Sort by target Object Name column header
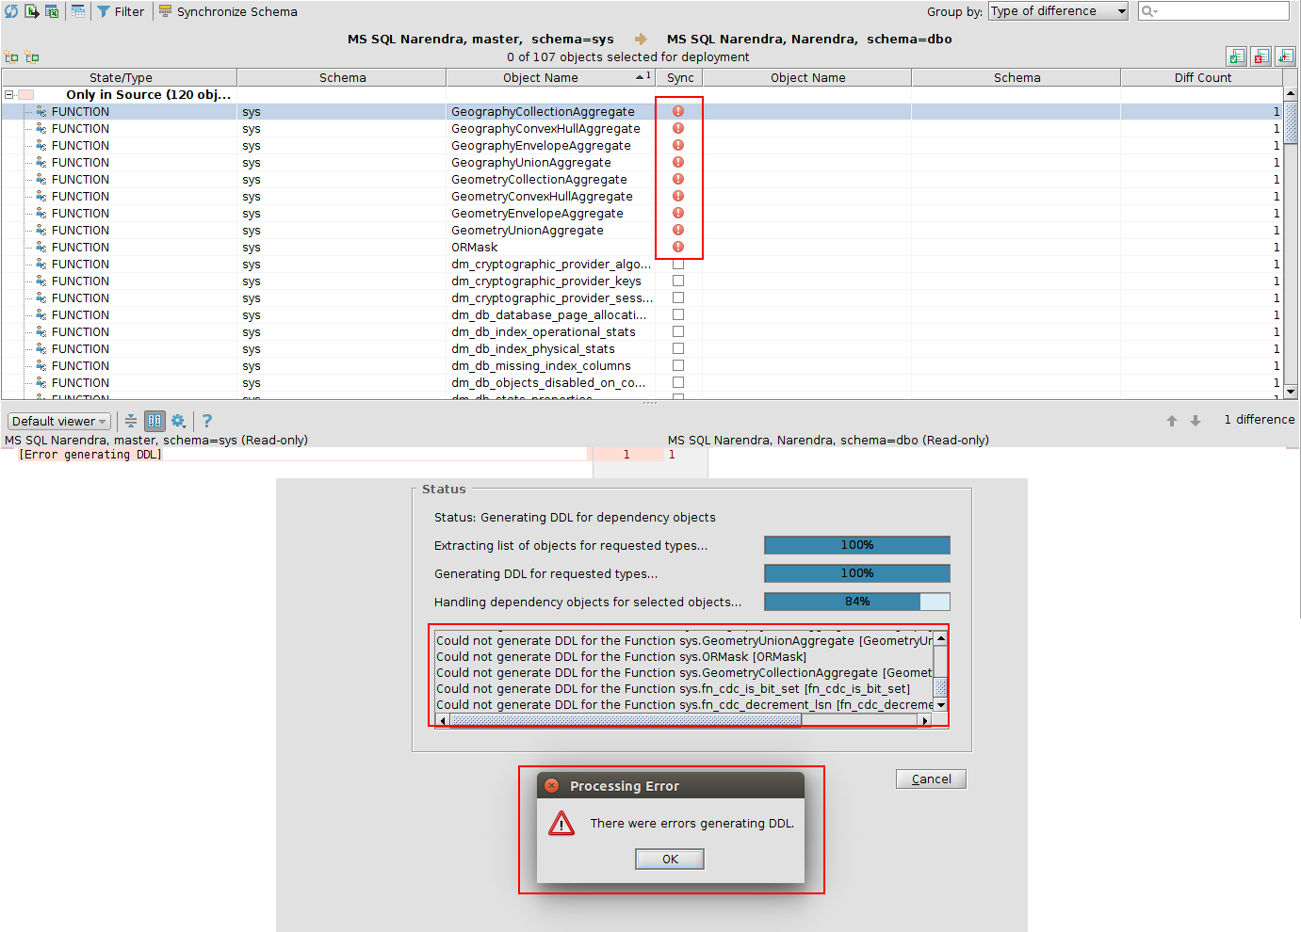Screen dimensions: 1301x932 coord(807,77)
